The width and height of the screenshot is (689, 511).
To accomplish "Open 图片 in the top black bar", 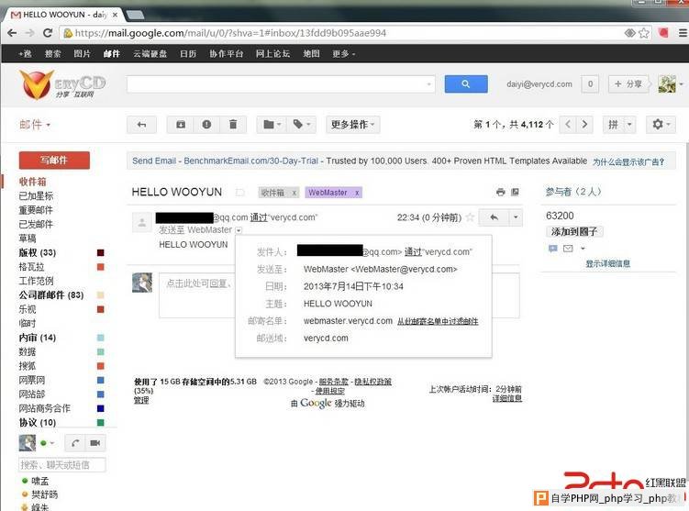I will tap(83, 53).
